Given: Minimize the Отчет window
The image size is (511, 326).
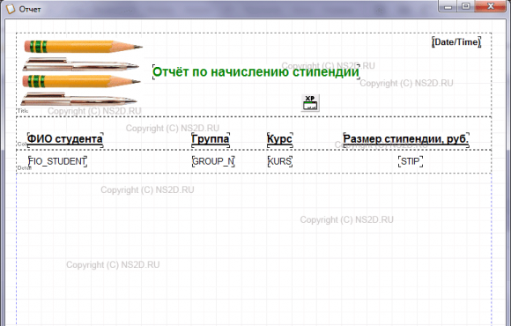Looking at the screenshot, I should 448,6.
